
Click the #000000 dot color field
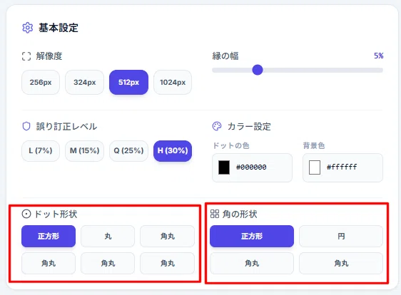(x=252, y=167)
